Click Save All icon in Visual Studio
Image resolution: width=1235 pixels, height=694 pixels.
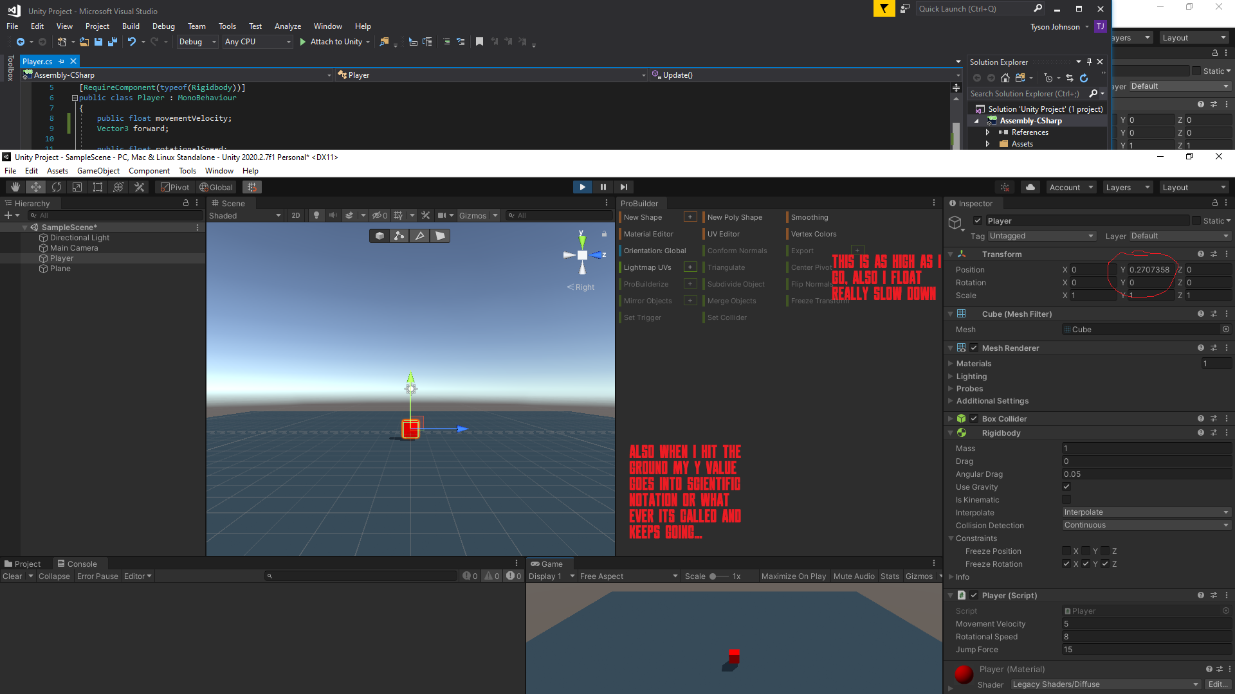coord(113,42)
